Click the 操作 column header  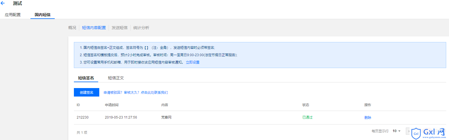coord(368,105)
